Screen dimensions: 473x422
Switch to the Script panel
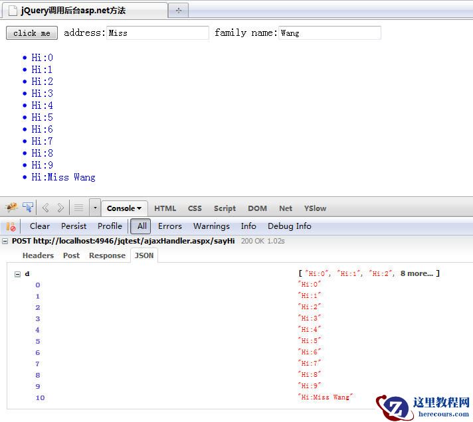point(225,208)
